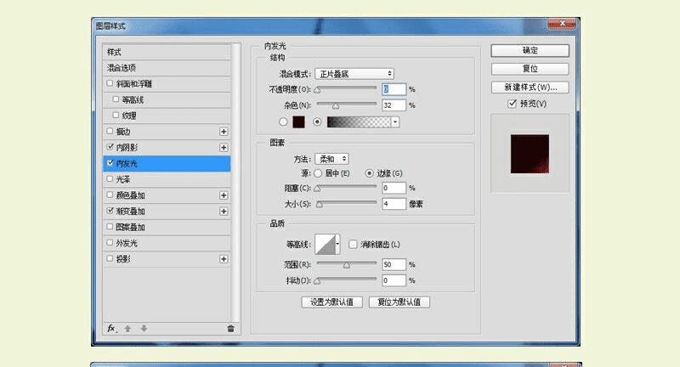This screenshot has width=680, height=367.
Task: Click the 范围 slider track
Action: coord(346,264)
